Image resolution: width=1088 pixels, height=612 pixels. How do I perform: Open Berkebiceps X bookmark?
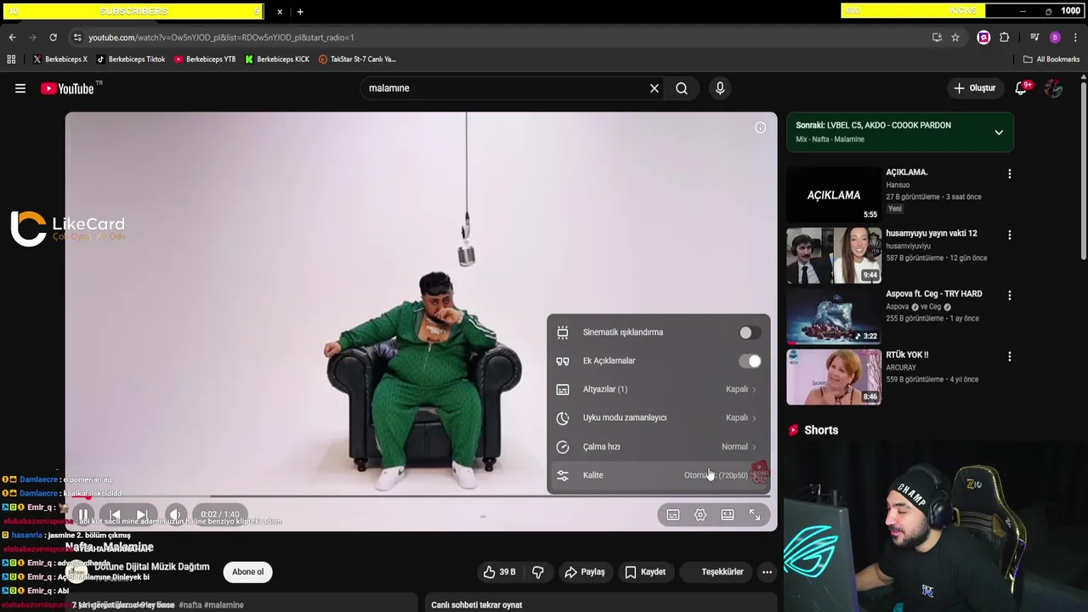59,59
